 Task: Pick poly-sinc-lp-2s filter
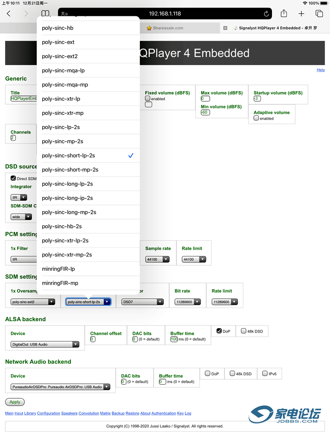point(88,127)
